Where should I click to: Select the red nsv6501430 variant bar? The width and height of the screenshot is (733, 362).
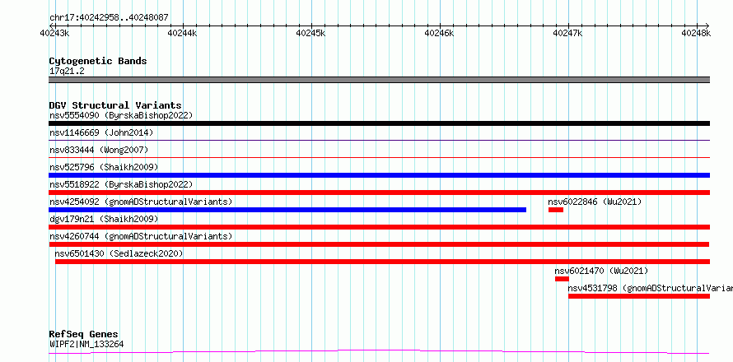pyautogui.click(x=382, y=262)
